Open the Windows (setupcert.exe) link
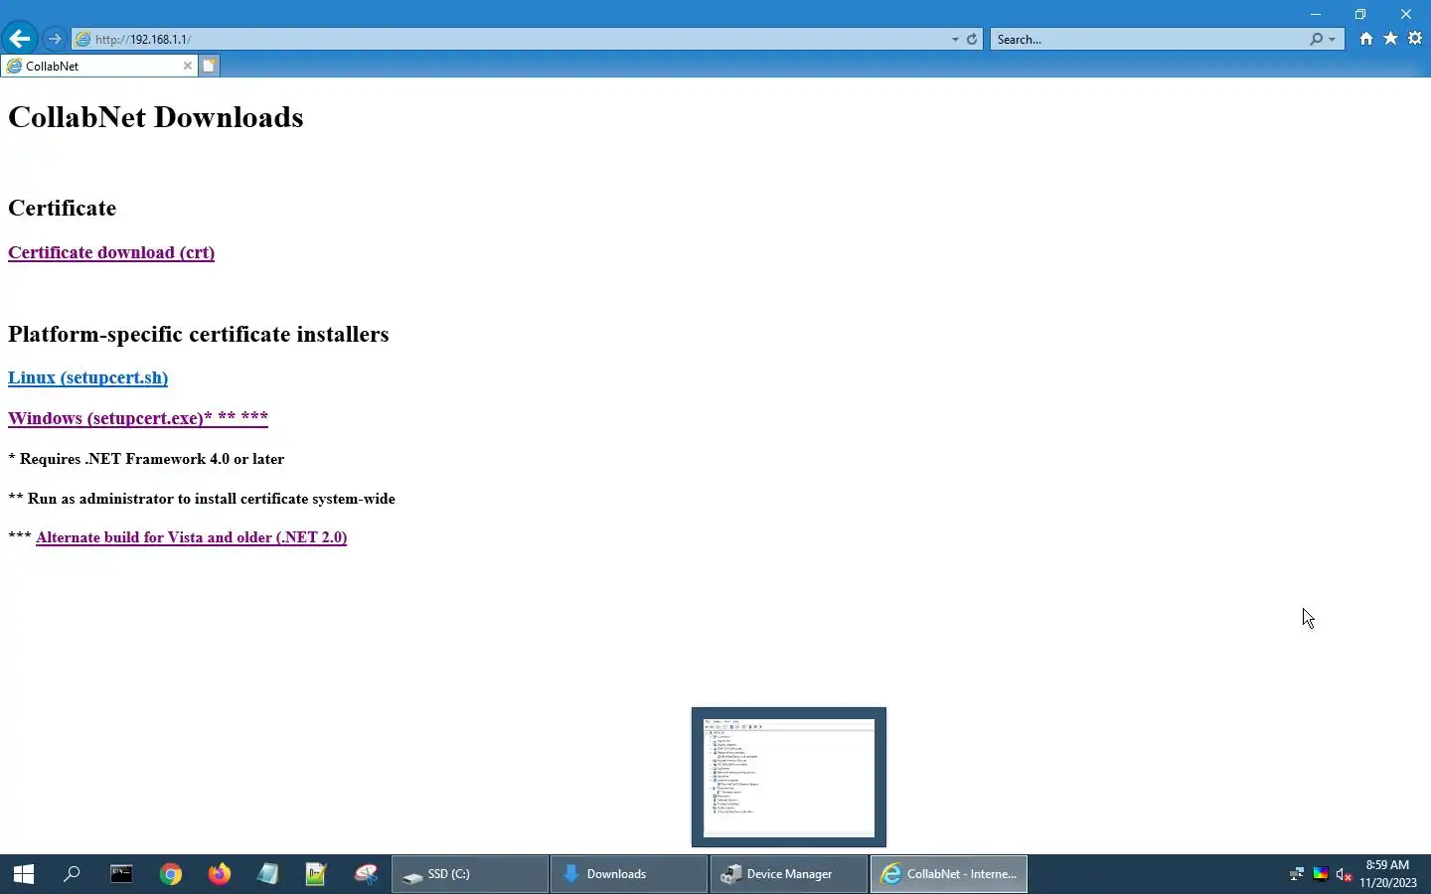This screenshot has height=894, width=1431. pyautogui.click(x=138, y=418)
